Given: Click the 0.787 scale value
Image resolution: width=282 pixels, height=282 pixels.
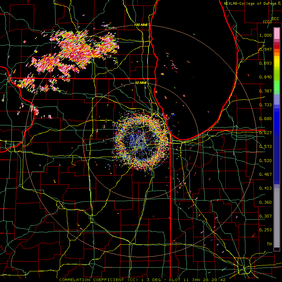Looking at the screenshot, I should coord(265,91).
